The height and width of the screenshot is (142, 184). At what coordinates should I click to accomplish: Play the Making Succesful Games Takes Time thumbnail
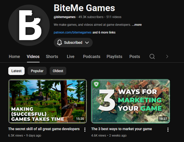[48, 101]
